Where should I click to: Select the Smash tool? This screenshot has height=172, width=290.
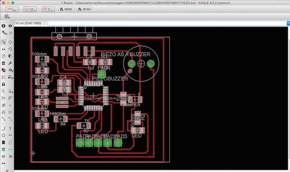click(4, 98)
